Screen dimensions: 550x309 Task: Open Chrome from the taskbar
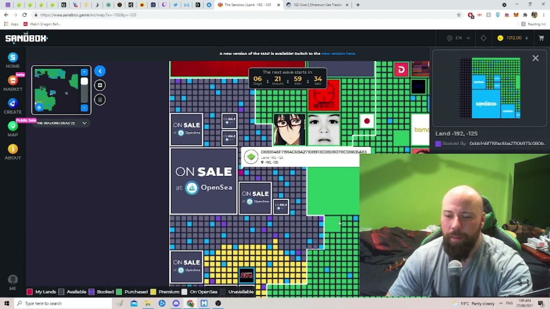click(x=190, y=303)
